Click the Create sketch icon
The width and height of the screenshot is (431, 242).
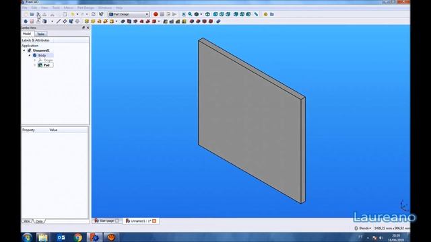(x=32, y=22)
